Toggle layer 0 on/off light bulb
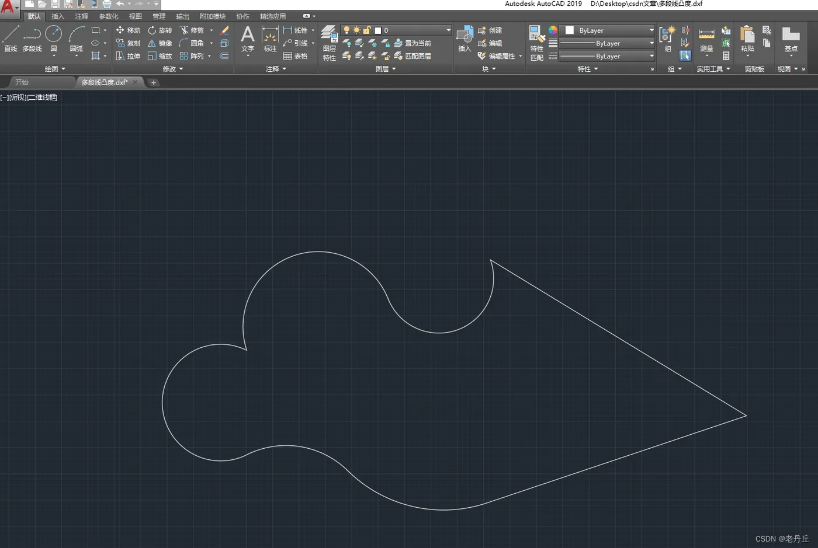The height and width of the screenshot is (548, 818). (346, 30)
